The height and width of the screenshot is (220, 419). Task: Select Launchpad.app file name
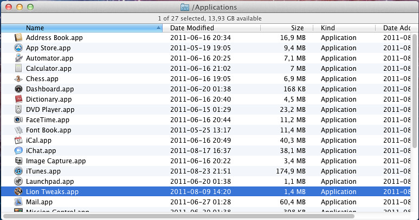click(50, 182)
